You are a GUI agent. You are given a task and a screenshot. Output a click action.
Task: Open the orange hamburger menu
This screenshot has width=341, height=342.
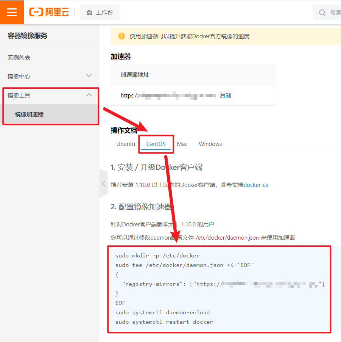[12, 12]
